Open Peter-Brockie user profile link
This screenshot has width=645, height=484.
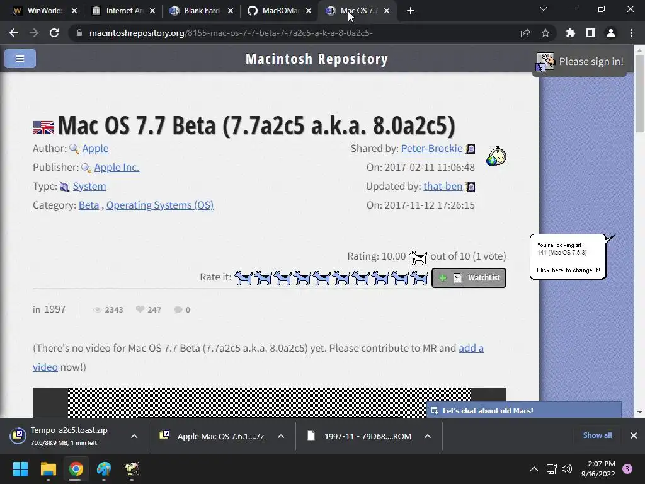click(x=432, y=149)
